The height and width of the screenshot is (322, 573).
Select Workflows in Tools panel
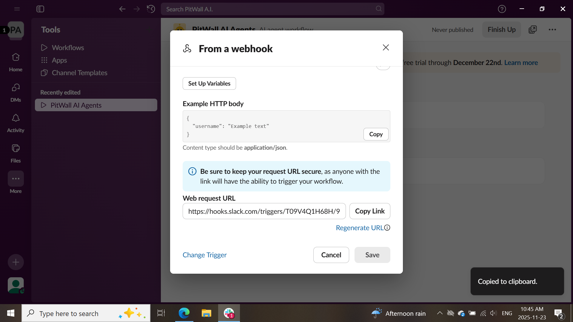[68, 48]
